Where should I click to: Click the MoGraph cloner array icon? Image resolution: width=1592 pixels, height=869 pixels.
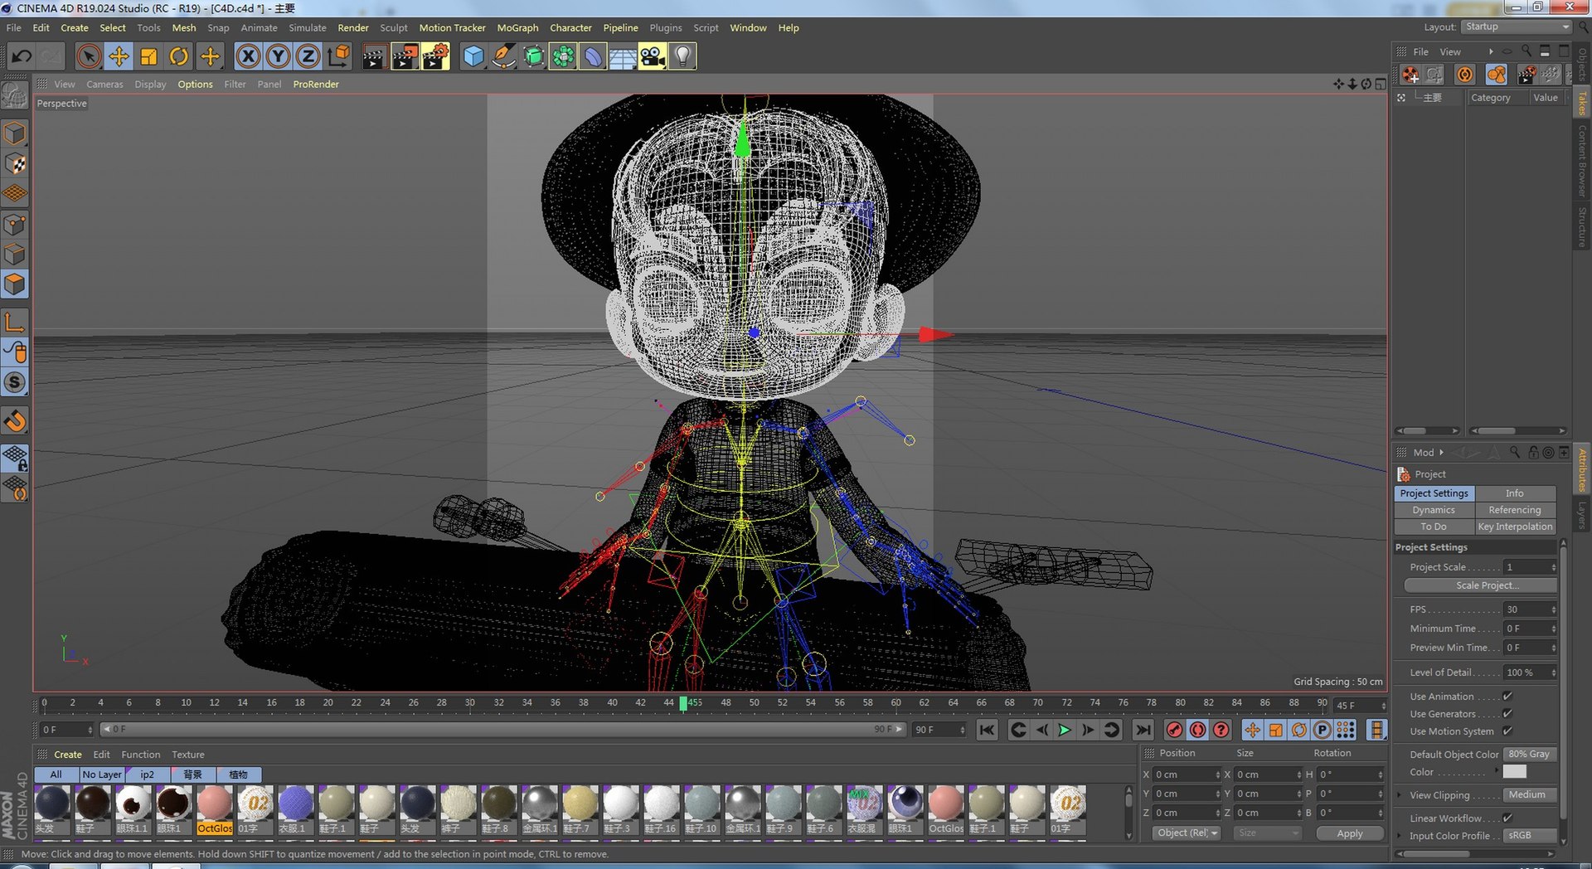(563, 56)
